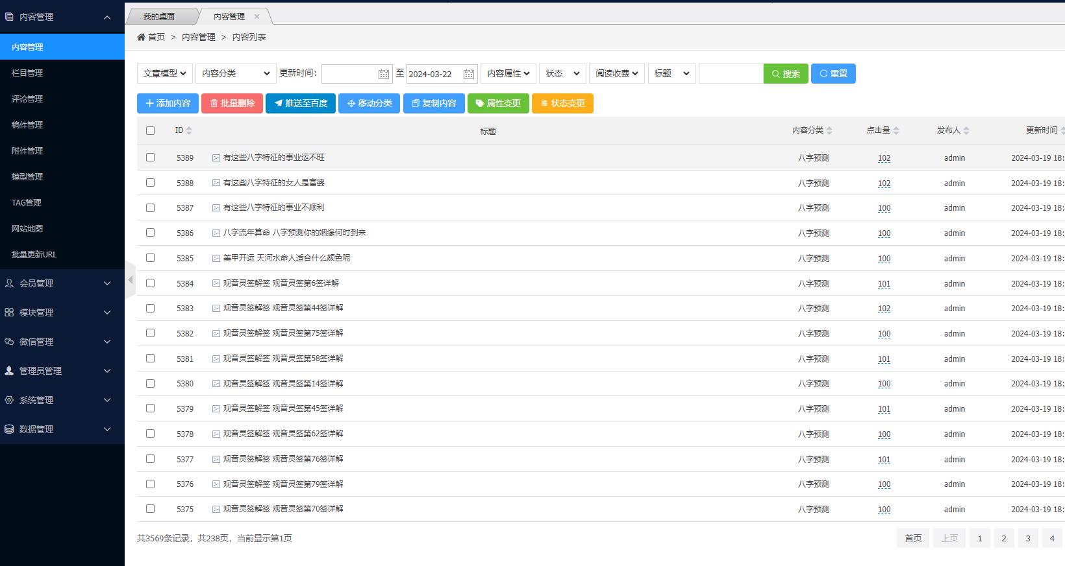Open the start date calendar picker icon
This screenshot has height=566, width=1065.
[x=384, y=74]
